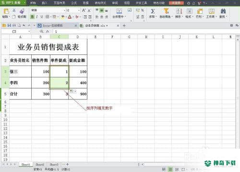Image resolution: width=240 pixels, height=172 pixels.
Task: Open the Insert ribbon tab
Action: pos(45,3)
